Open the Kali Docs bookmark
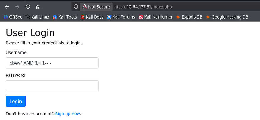This screenshot has height=120, width=260. point(92,17)
